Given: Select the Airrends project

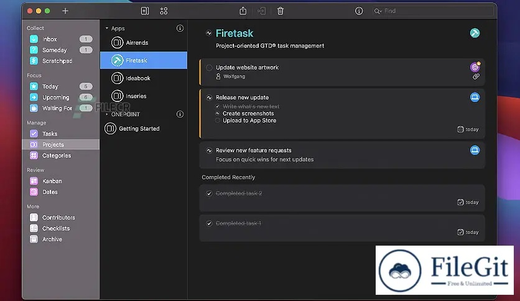Looking at the screenshot, I should coord(144,43).
